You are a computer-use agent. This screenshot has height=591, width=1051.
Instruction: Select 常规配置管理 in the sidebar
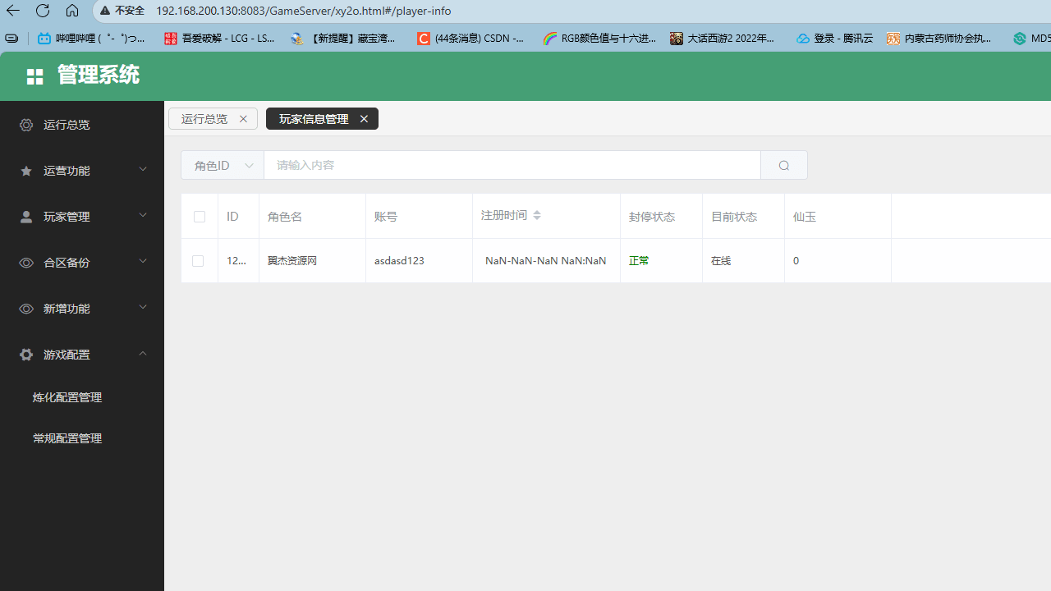coord(67,438)
